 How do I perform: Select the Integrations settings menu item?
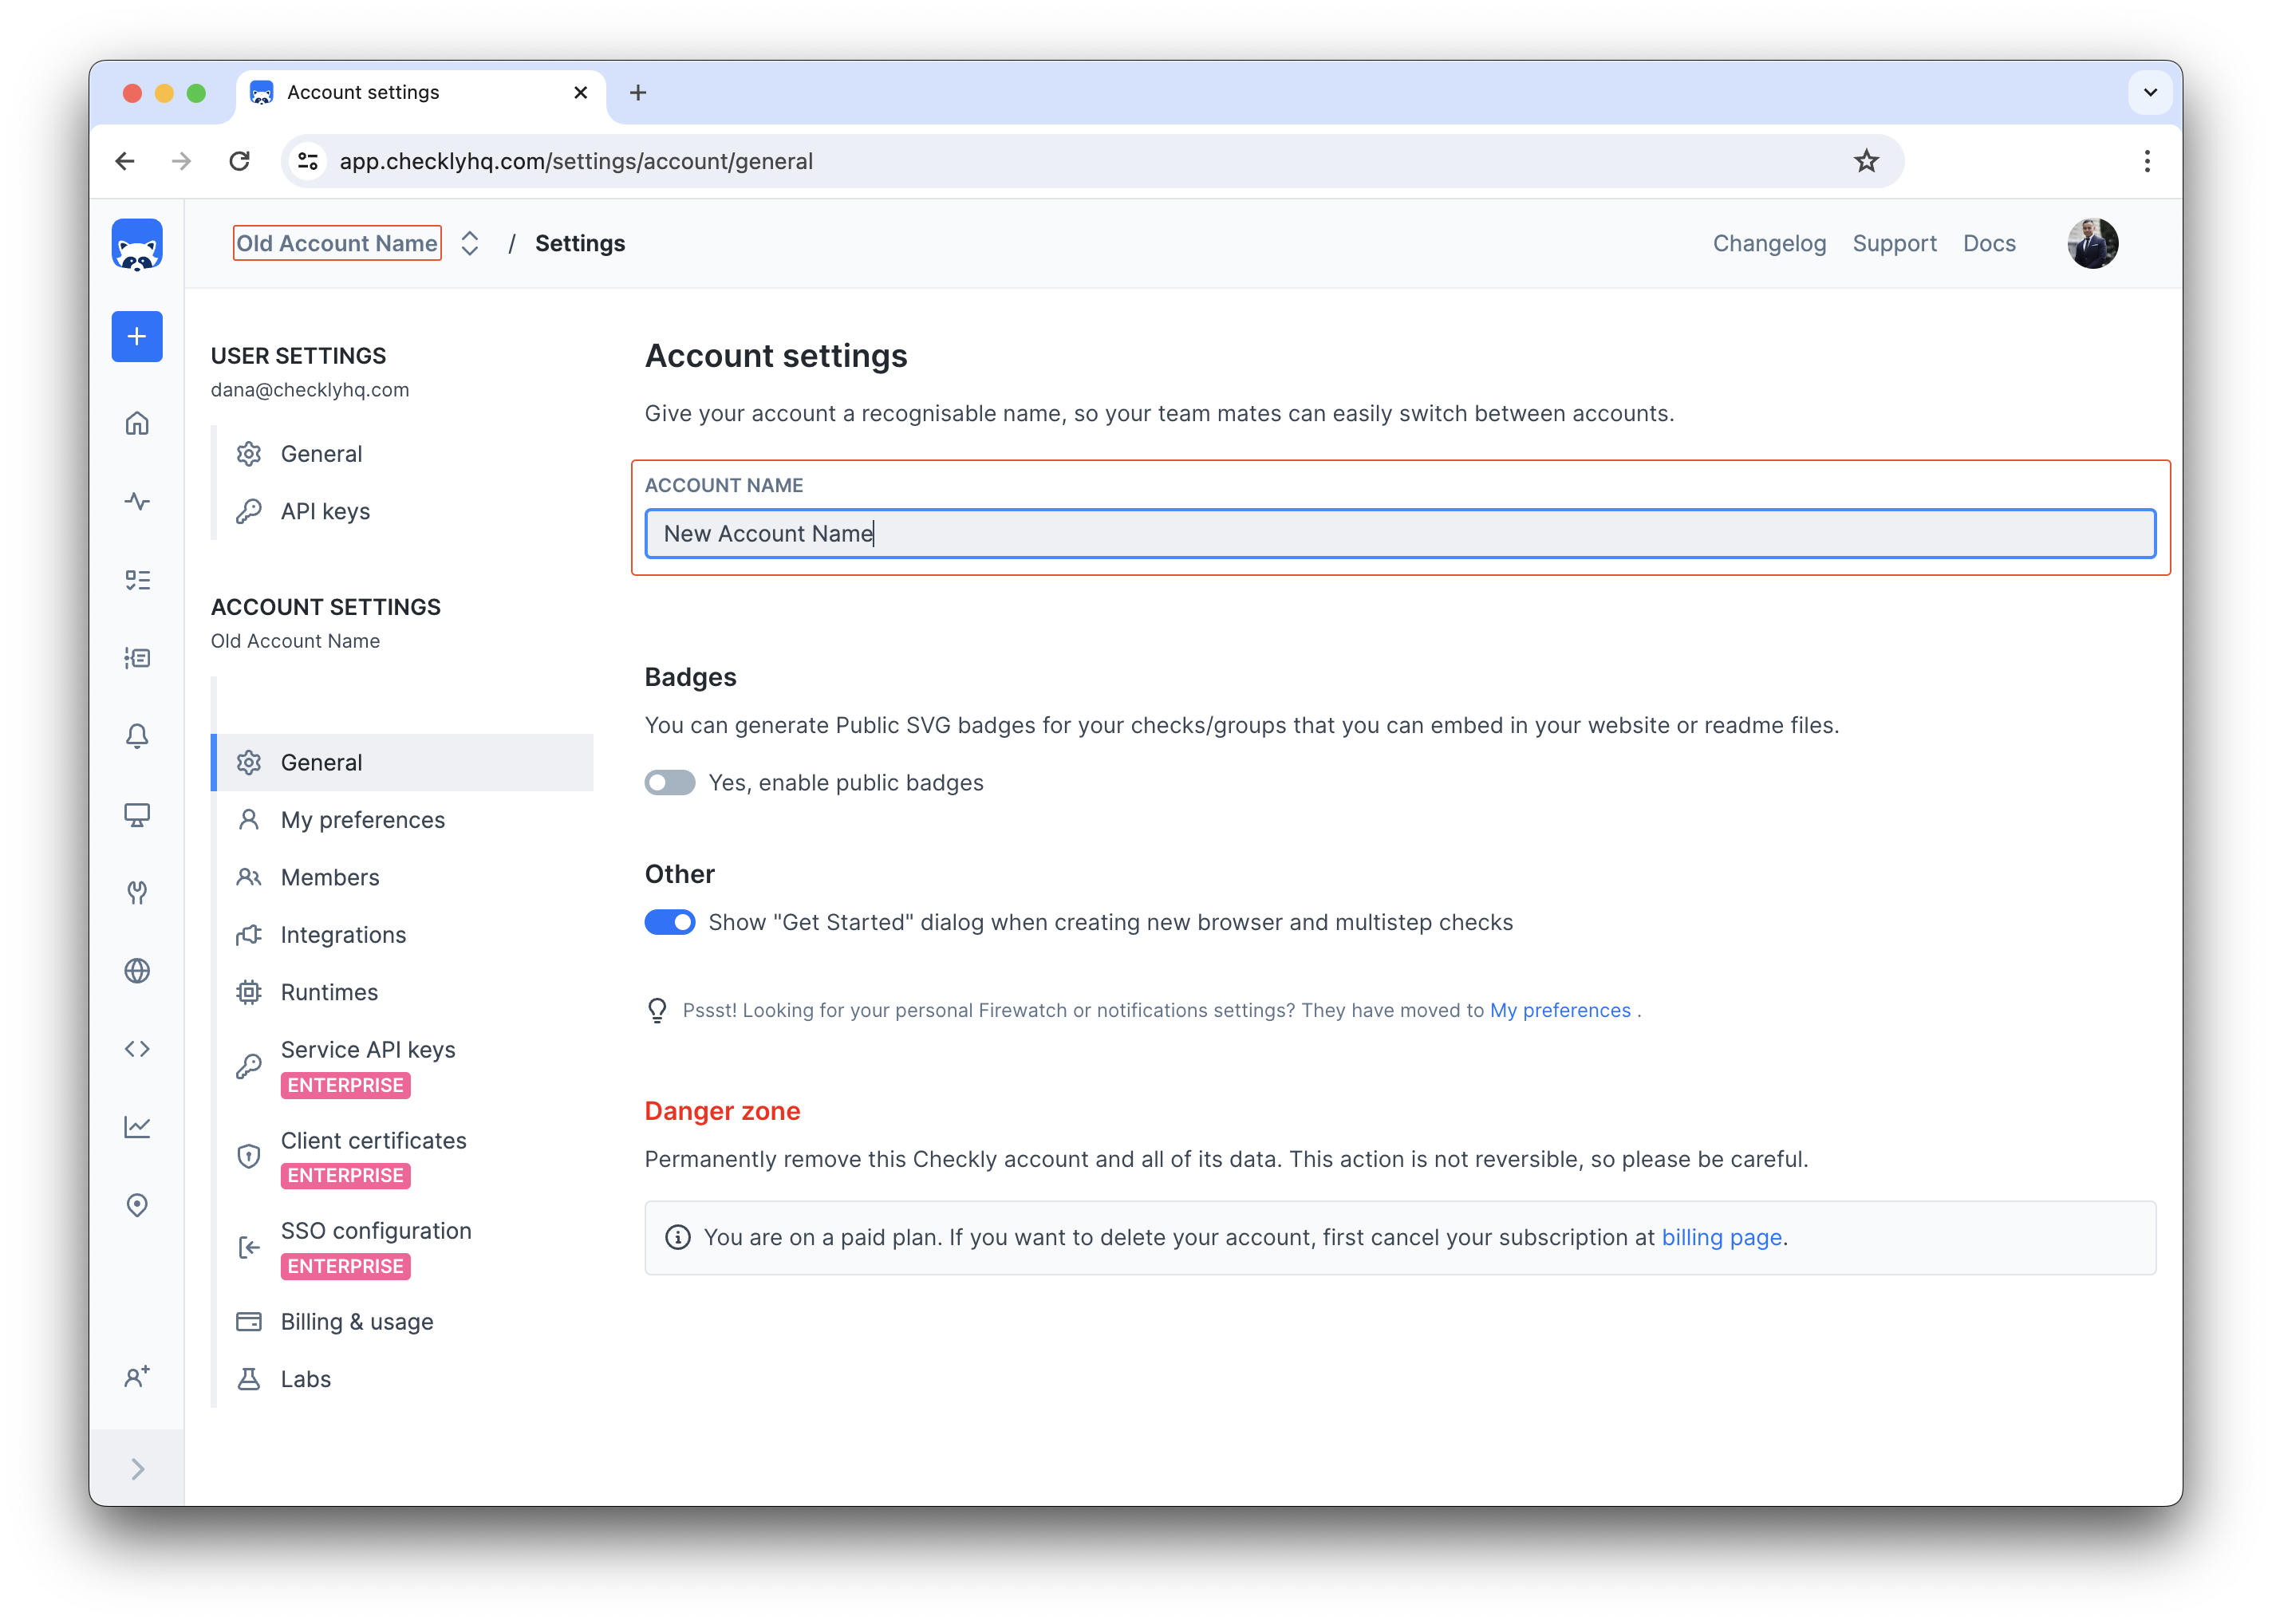[x=345, y=933]
